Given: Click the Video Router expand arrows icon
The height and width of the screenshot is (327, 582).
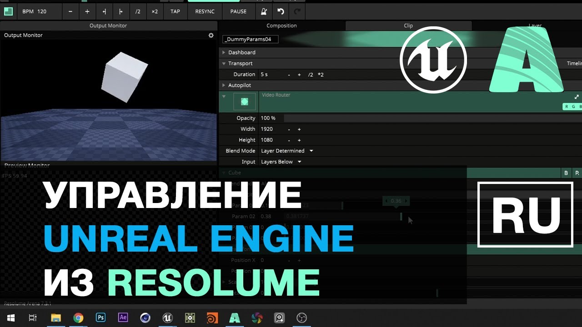Looking at the screenshot, I should [577, 97].
